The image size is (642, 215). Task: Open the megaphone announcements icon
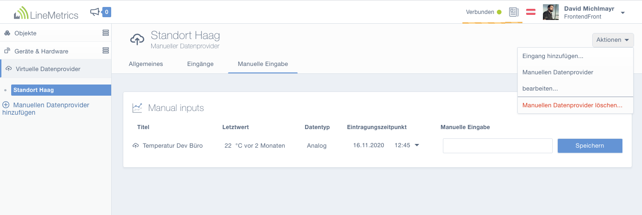coord(95,12)
